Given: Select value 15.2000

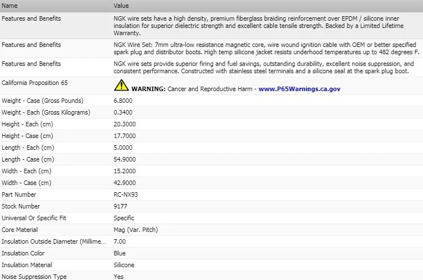Looking at the screenshot, I should pyautogui.click(x=124, y=171).
